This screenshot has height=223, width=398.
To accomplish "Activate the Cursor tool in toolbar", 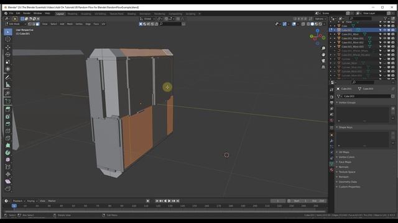I will tap(8, 39).
